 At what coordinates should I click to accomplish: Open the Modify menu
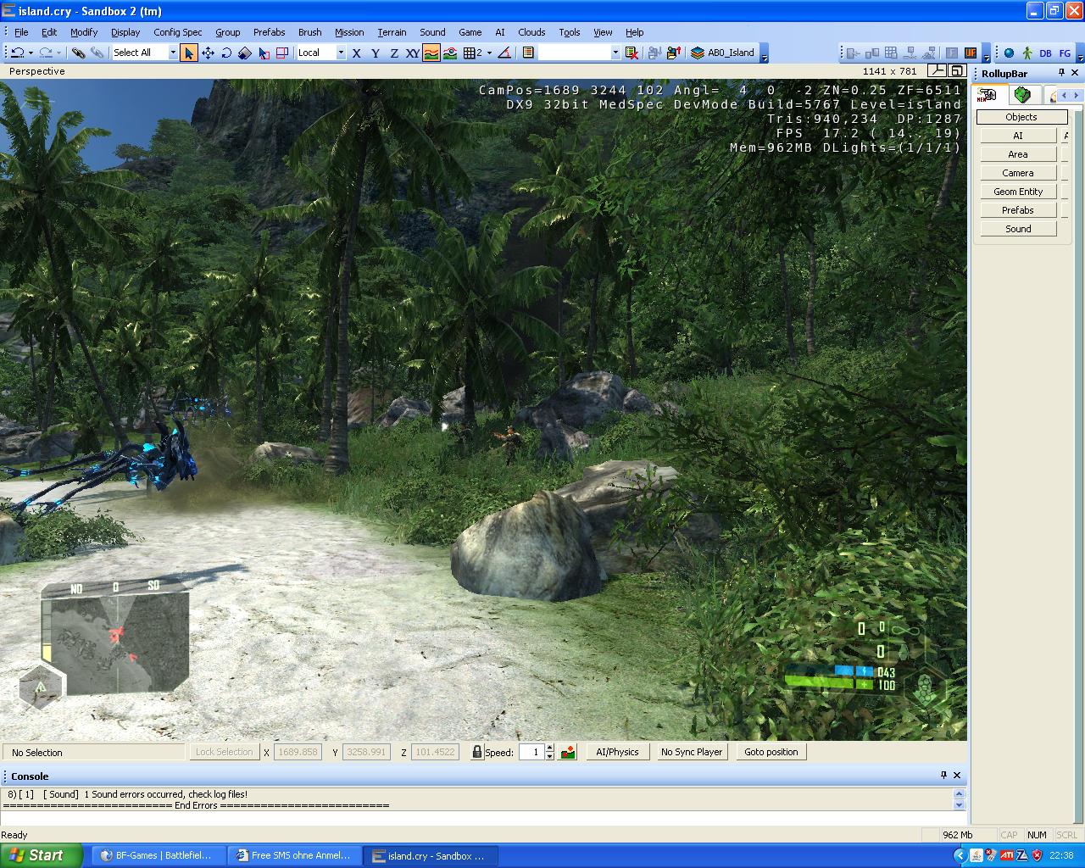[x=84, y=32]
